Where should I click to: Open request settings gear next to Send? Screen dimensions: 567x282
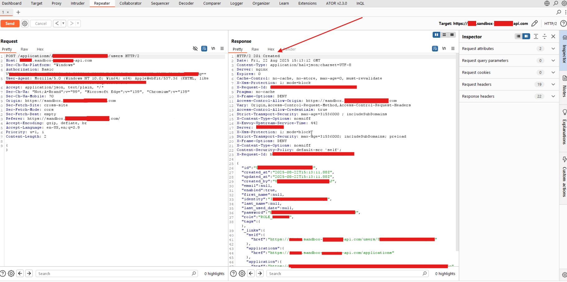coord(25,23)
